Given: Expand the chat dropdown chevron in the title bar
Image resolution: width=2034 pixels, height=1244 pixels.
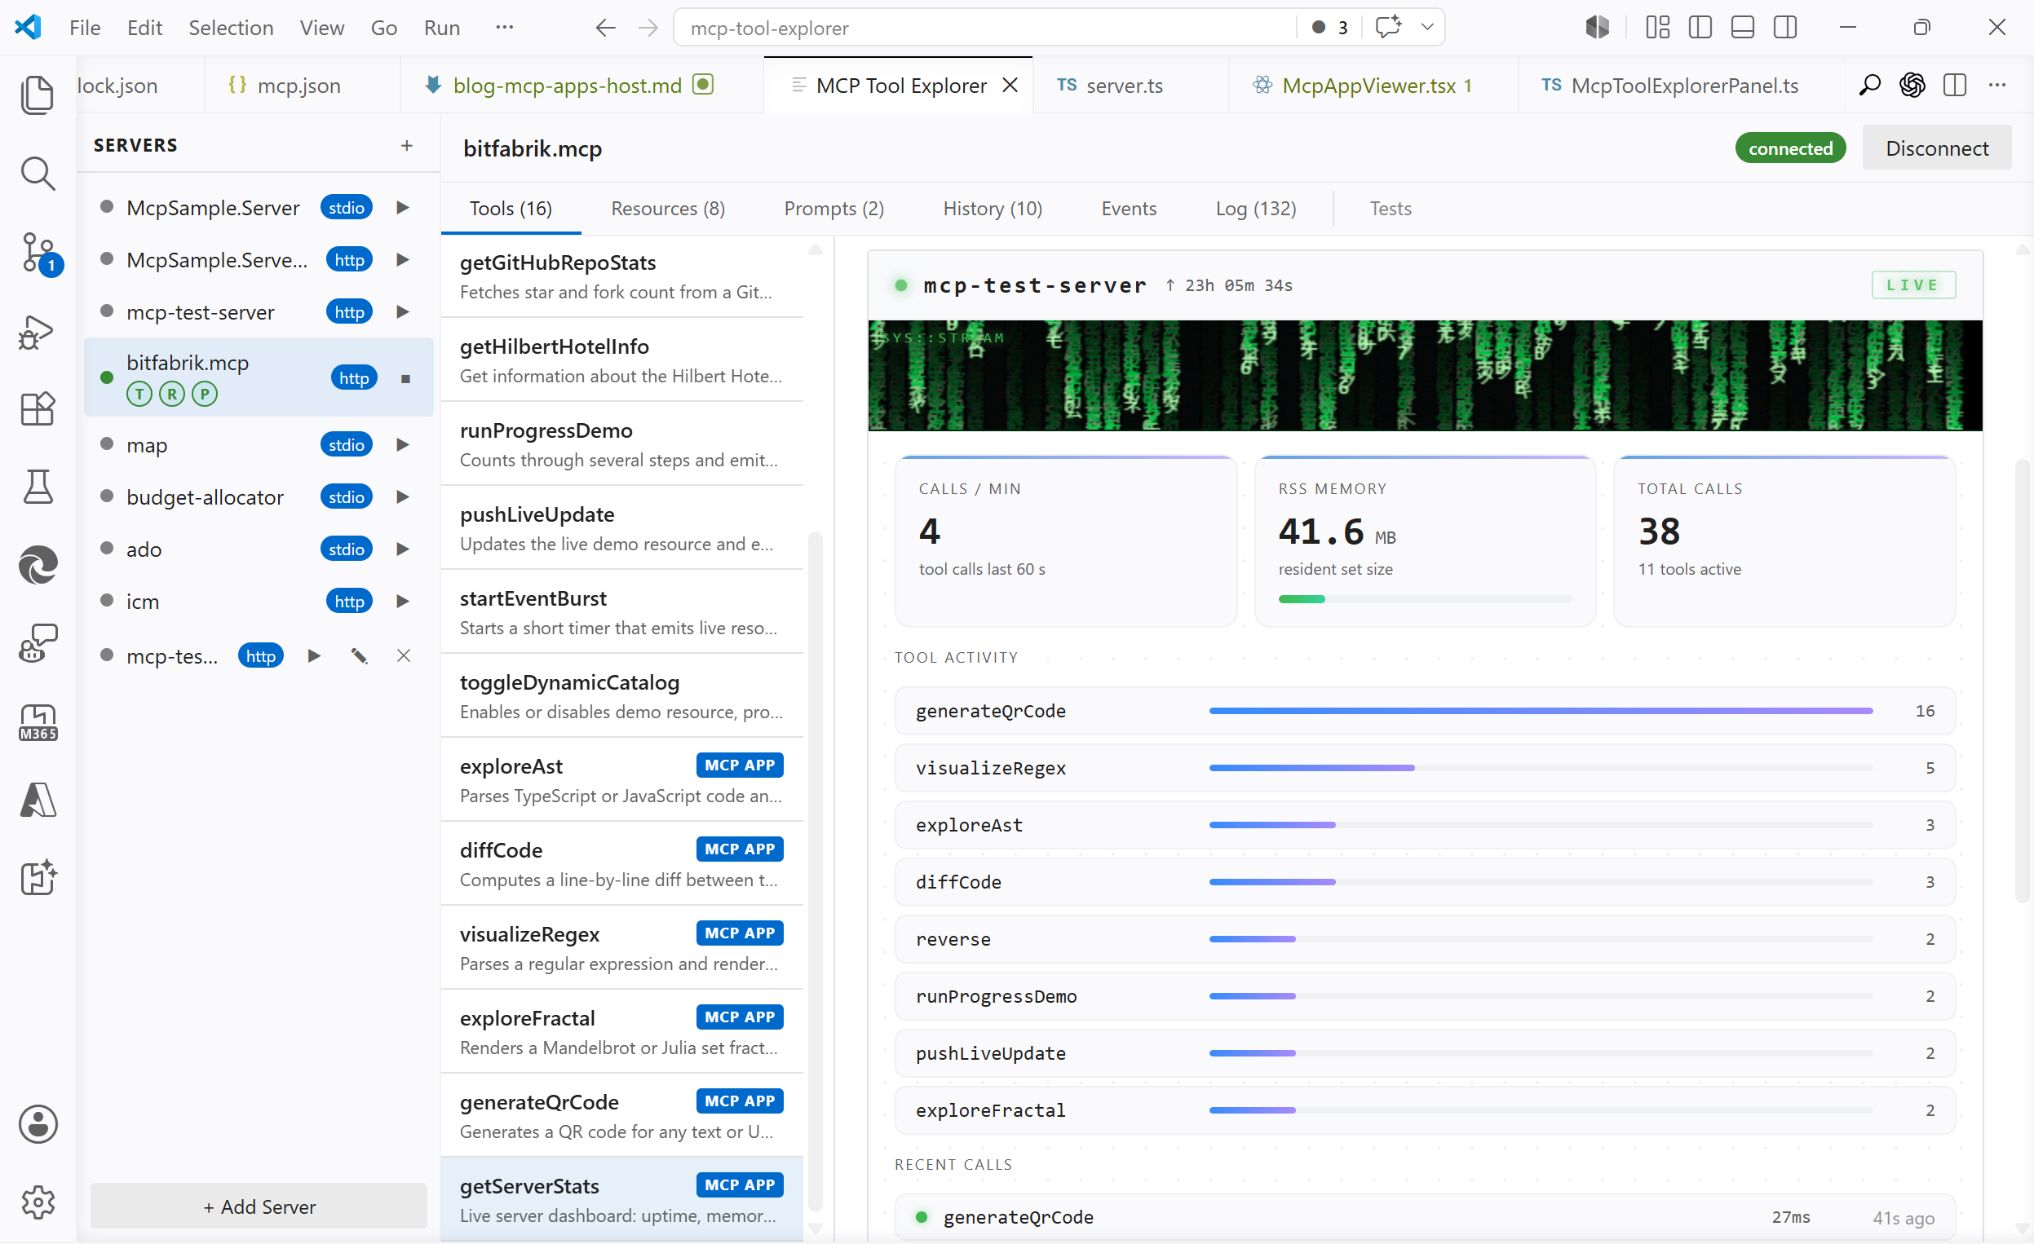Looking at the screenshot, I should point(1426,27).
